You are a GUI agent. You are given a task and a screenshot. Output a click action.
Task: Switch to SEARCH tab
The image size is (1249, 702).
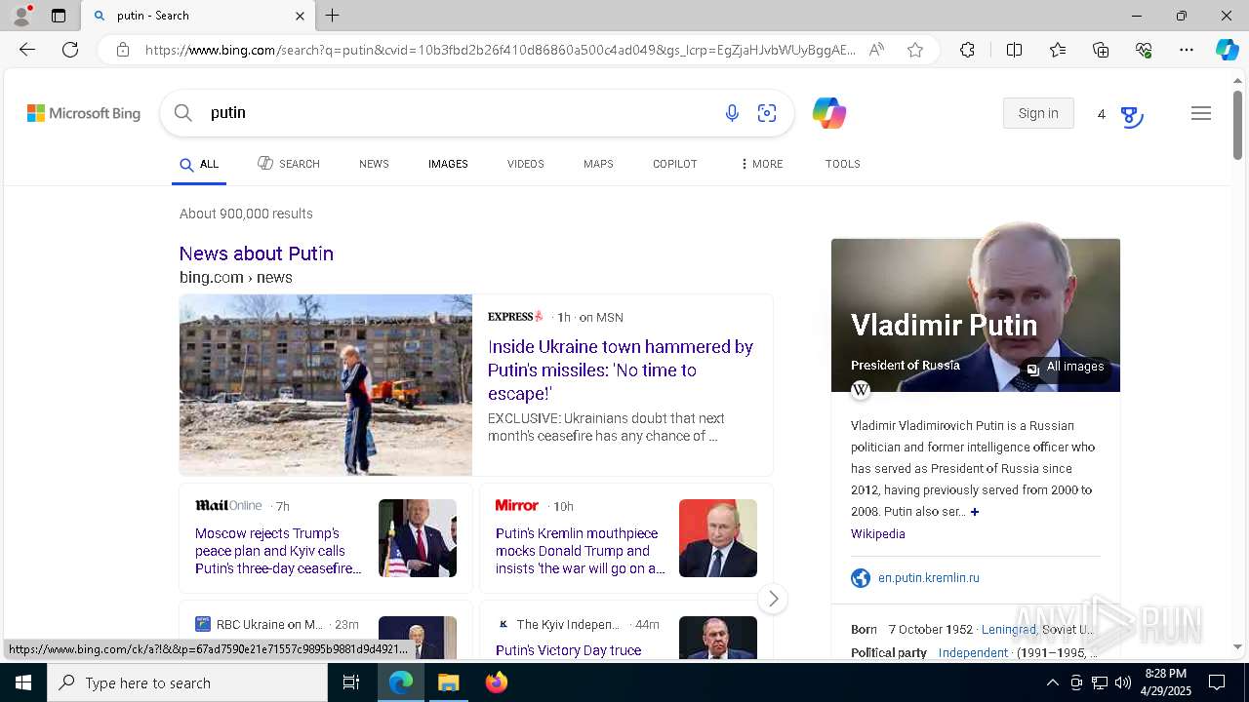[x=289, y=164]
